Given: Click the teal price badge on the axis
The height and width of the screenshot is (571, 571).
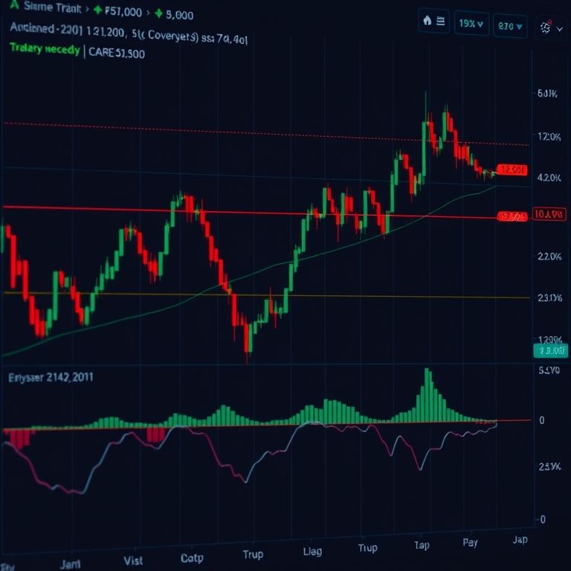Looking at the screenshot, I should point(549,351).
